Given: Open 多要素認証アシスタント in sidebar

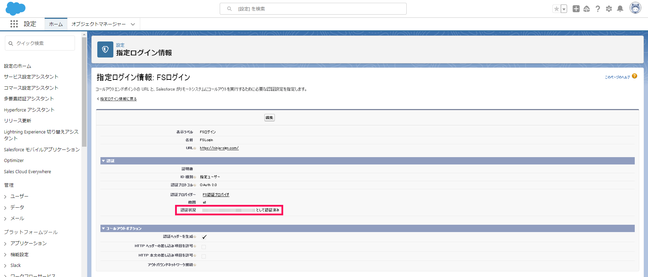Looking at the screenshot, I should click(x=29, y=99).
